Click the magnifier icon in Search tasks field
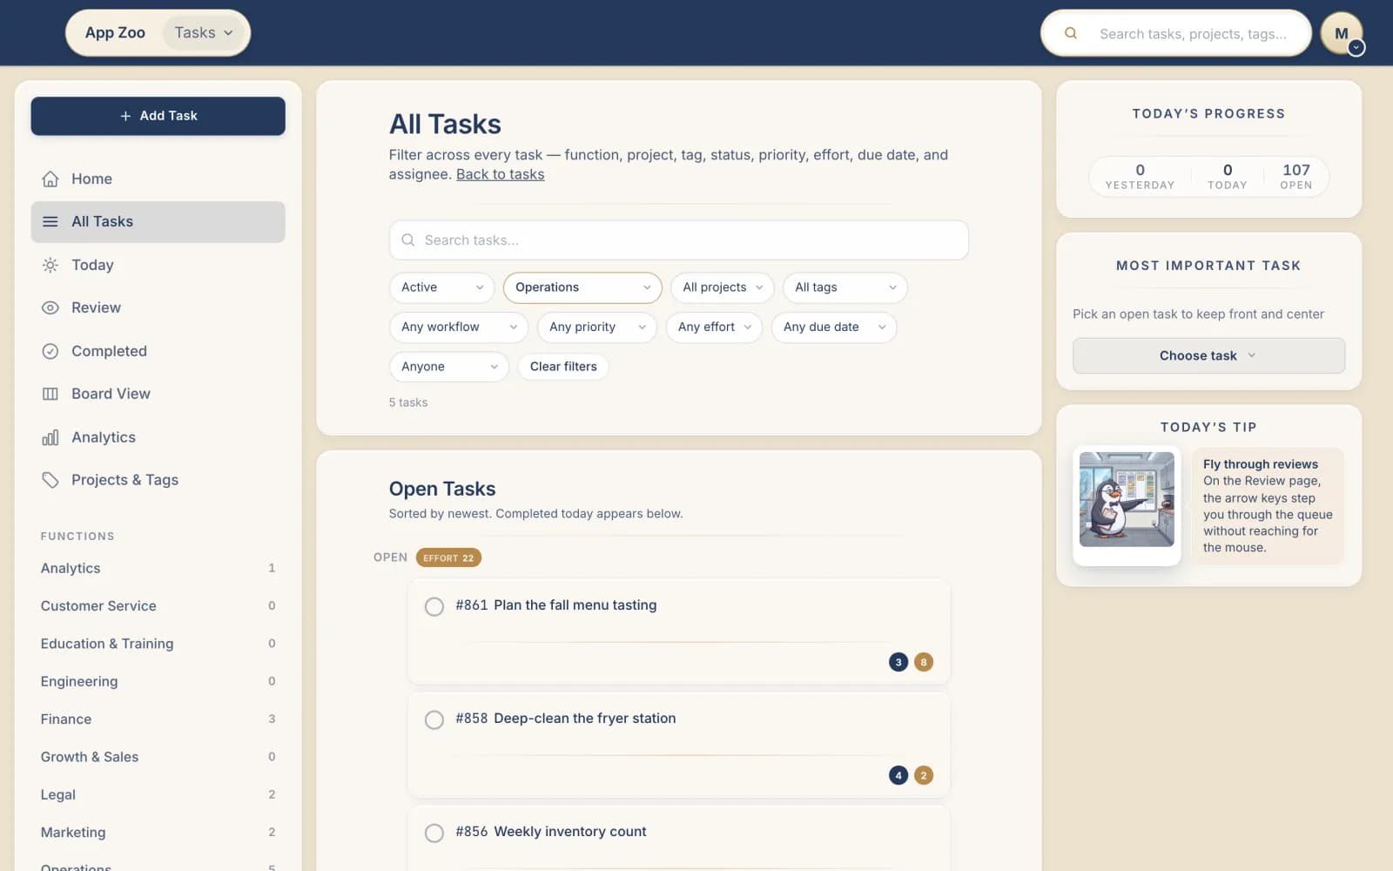Screen dimensions: 1393x871 click(x=407, y=240)
